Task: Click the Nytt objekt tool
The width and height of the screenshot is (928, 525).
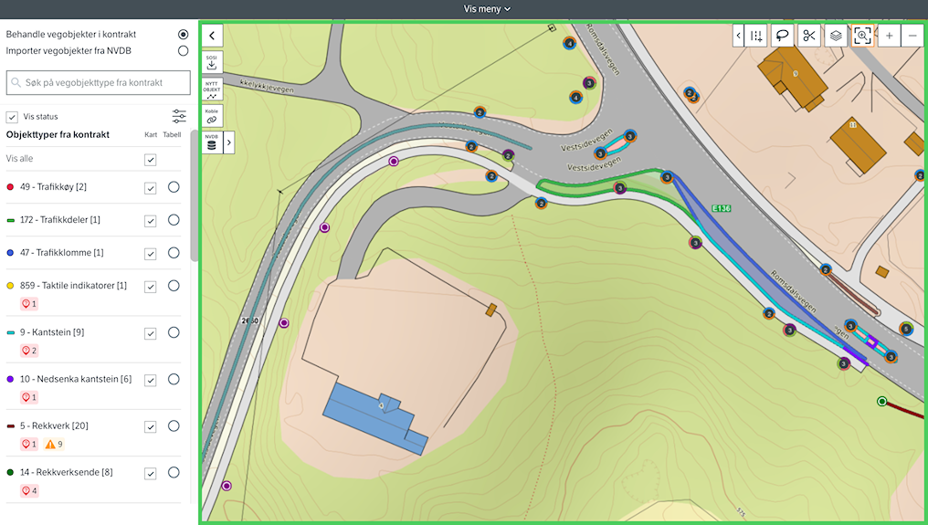Action: pos(212,89)
